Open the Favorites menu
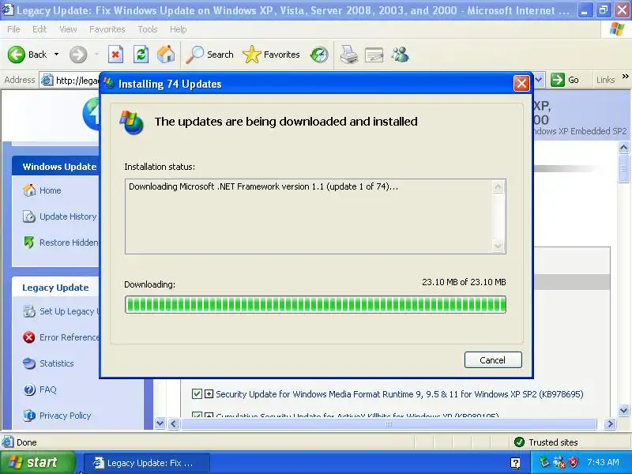 [107, 29]
